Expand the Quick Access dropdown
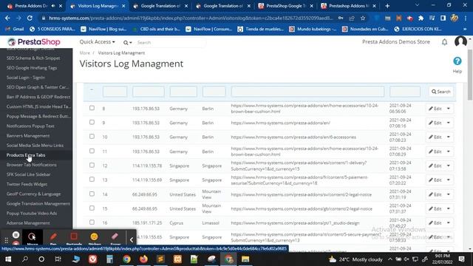The width and height of the screenshot is (473, 266). (97, 42)
